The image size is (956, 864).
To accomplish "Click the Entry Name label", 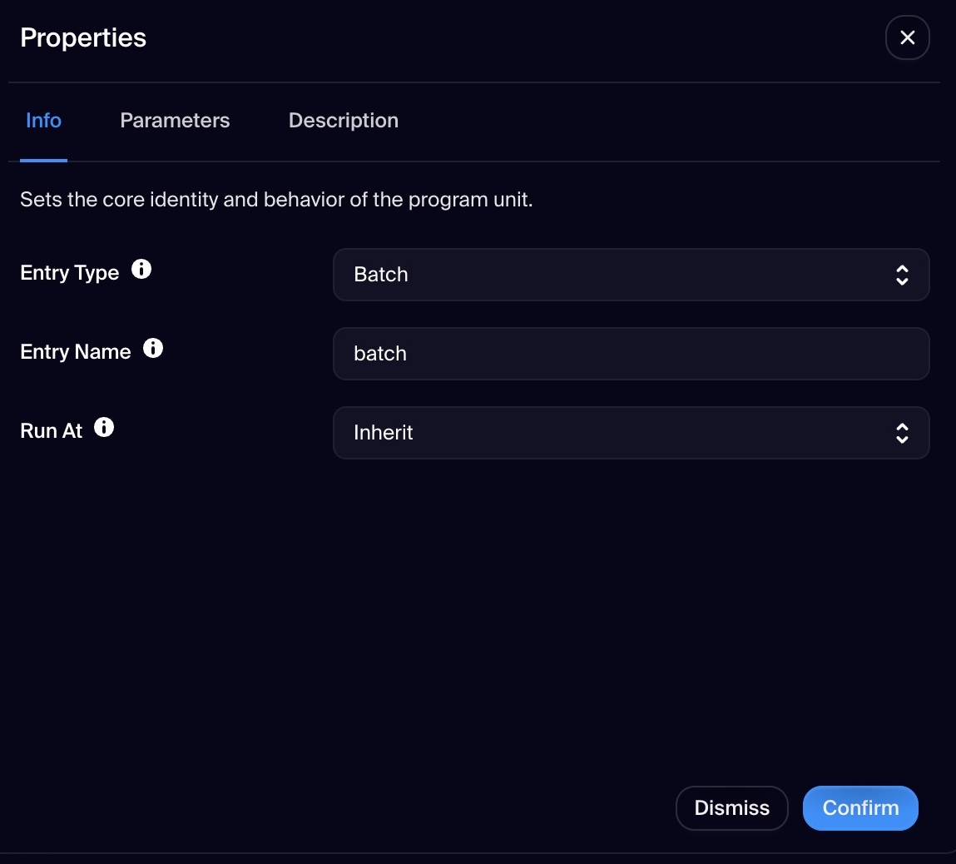I will pos(76,352).
